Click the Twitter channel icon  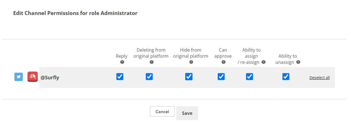(19, 77)
